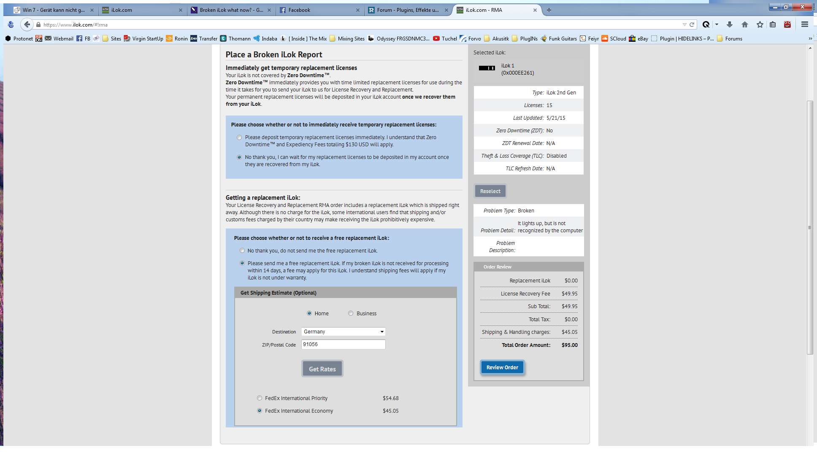
Task: Select Home address type
Action: point(309,313)
